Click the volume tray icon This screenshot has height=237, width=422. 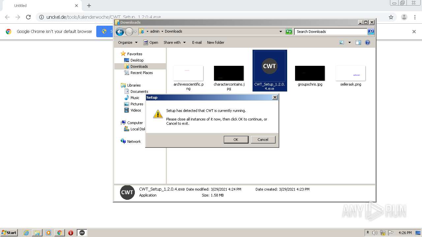375,233
